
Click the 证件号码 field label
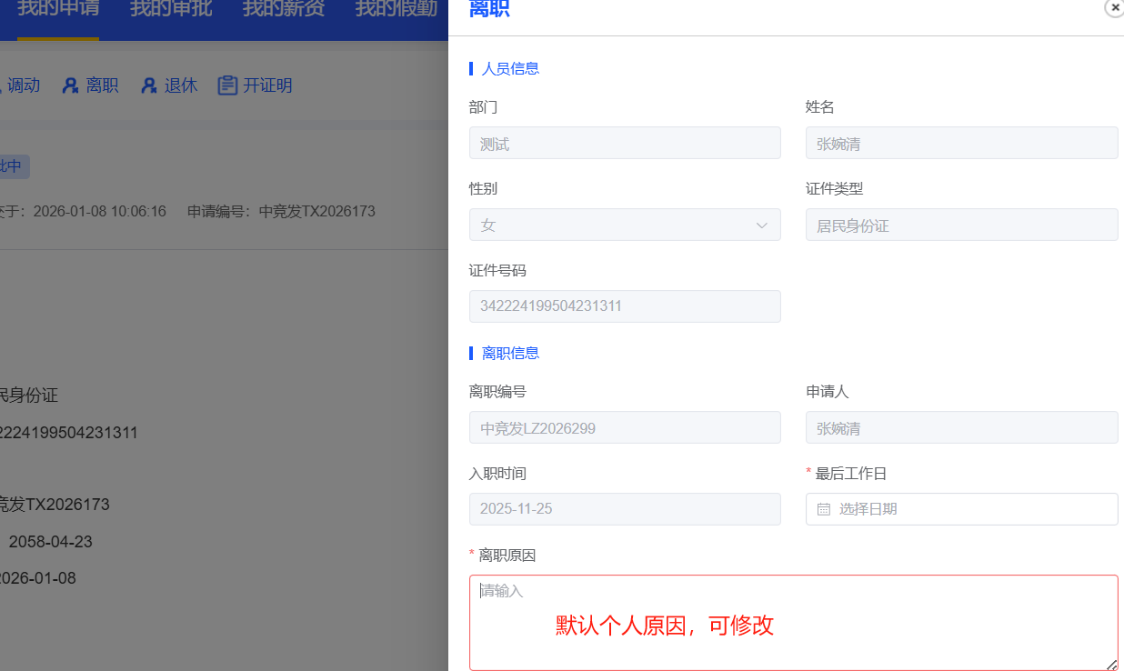tap(497, 271)
